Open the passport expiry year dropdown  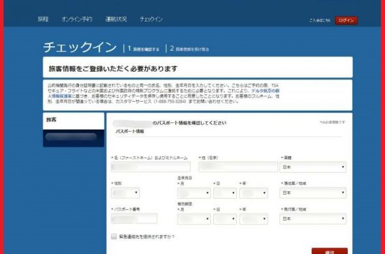coord(254,219)
